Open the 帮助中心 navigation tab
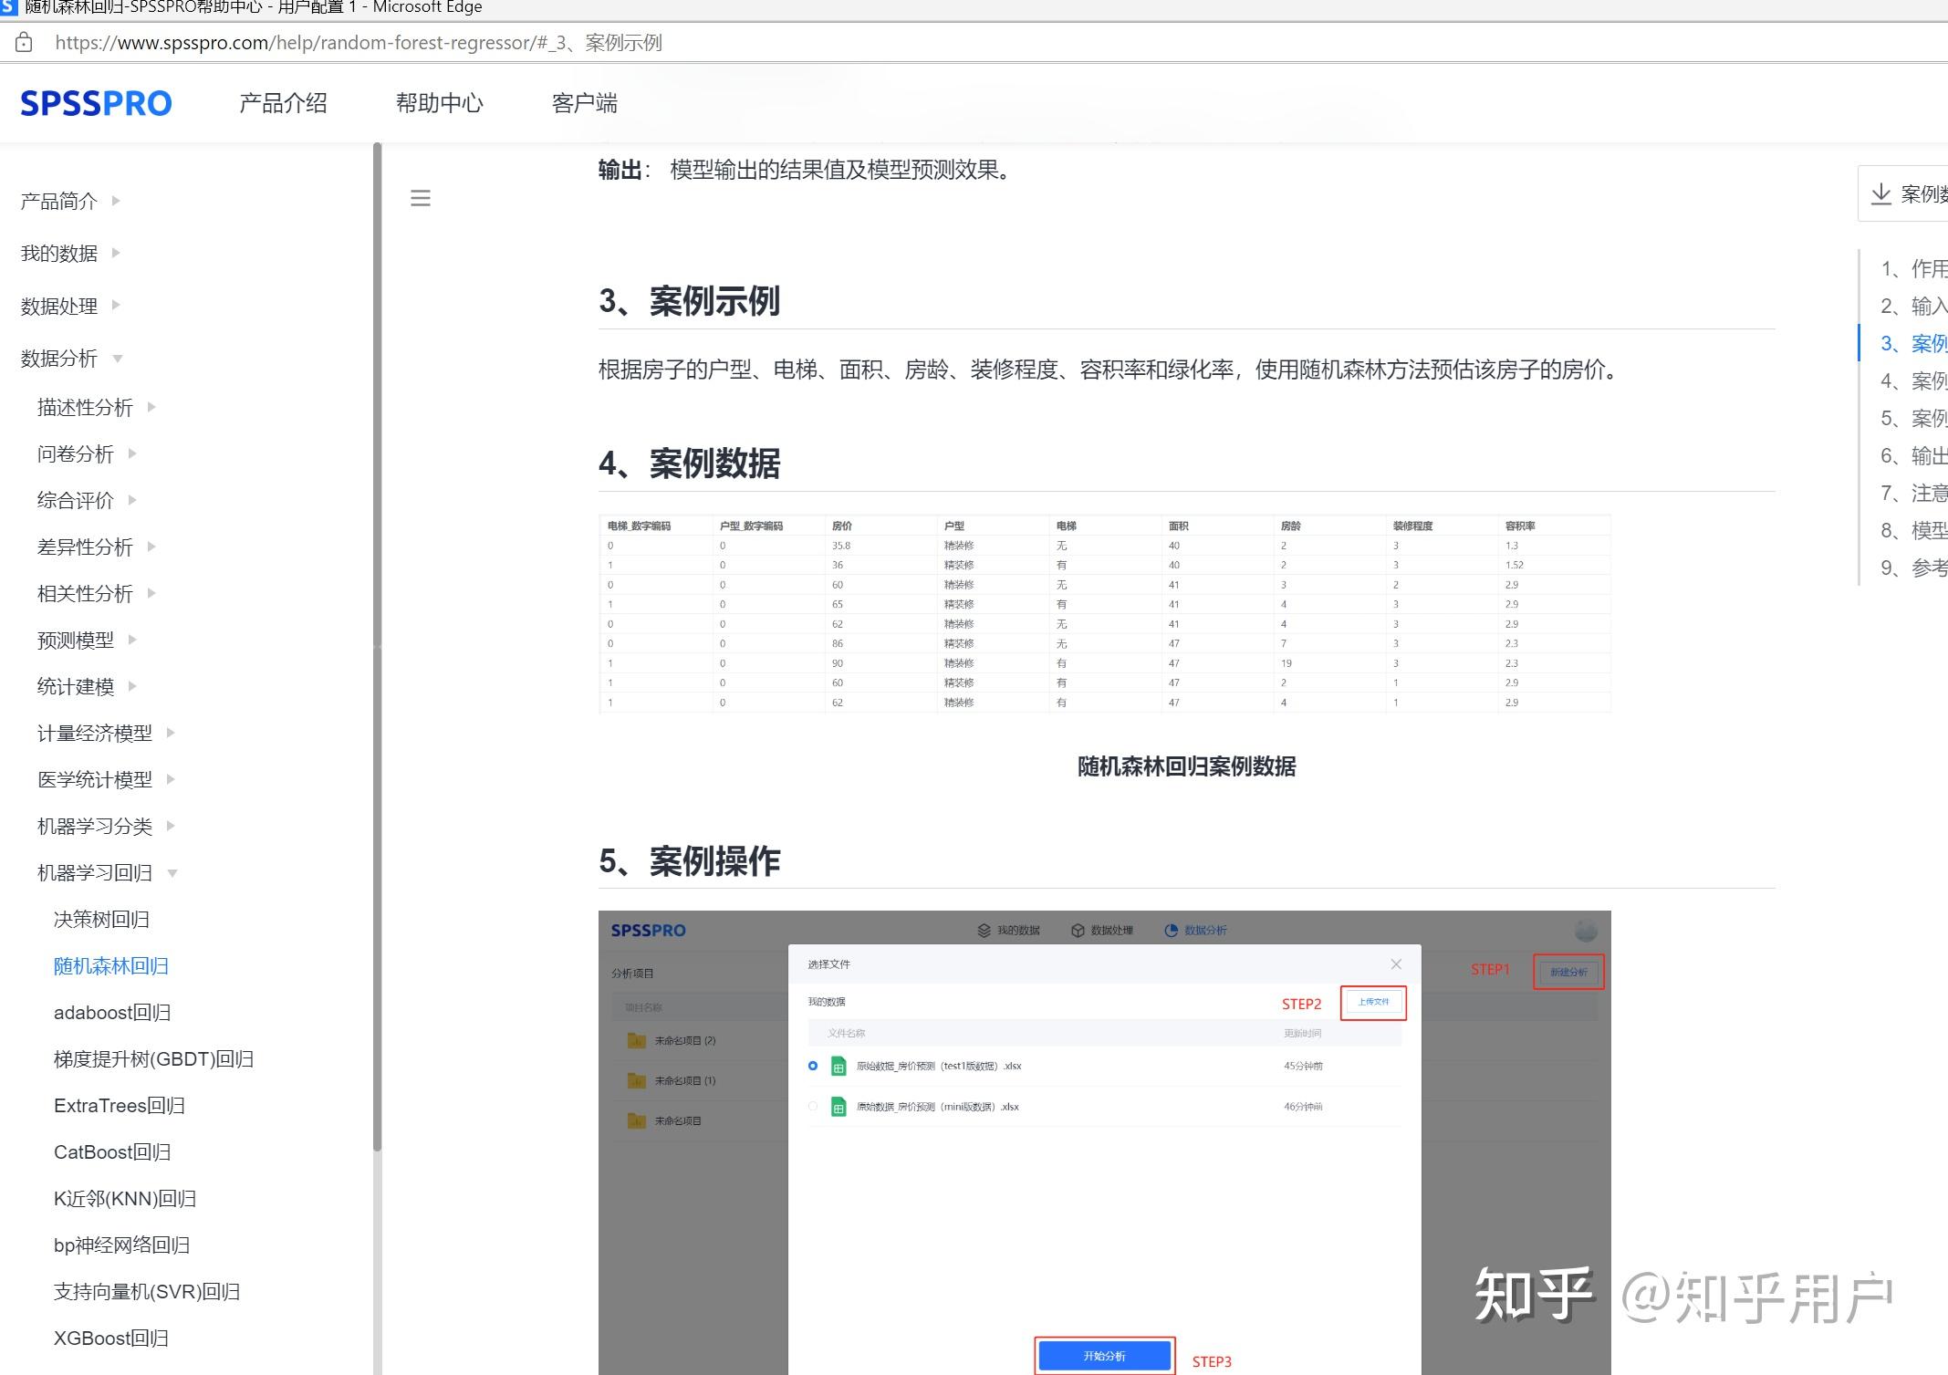 click(439, 103)
